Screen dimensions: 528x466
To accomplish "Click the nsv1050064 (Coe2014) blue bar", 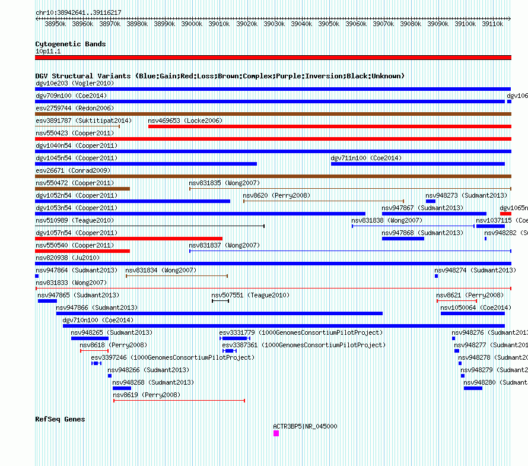I will (473, 313).
